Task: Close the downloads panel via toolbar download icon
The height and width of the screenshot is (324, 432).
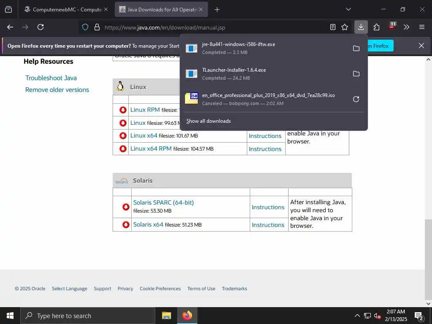Action: click(361, 27)
